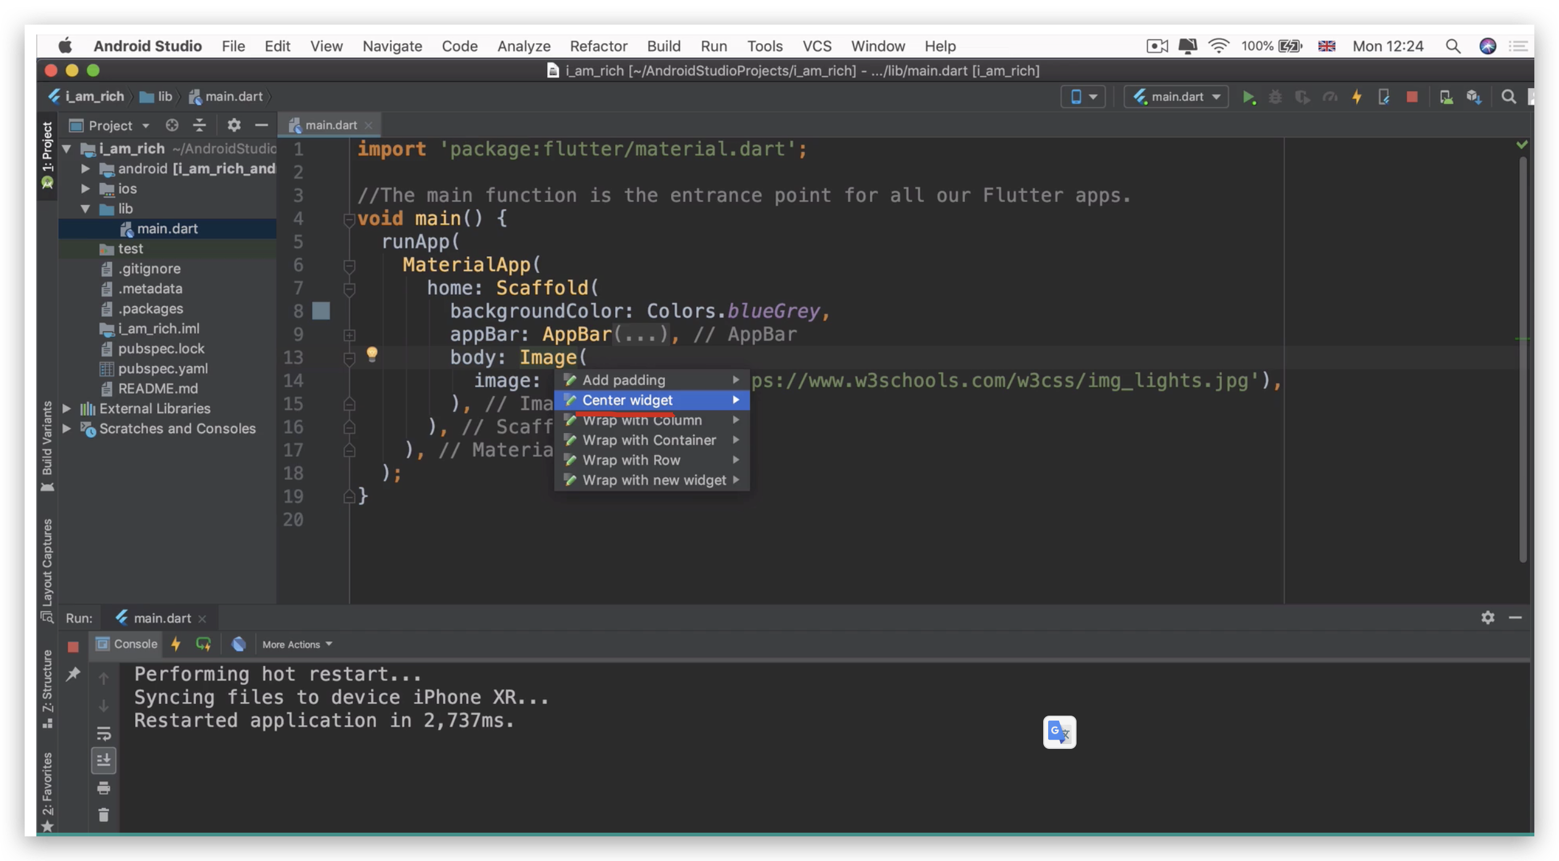Viewport: 1559px width, 861px height.
Task: Click the printer icon in console sidebar
Action: 104,788
